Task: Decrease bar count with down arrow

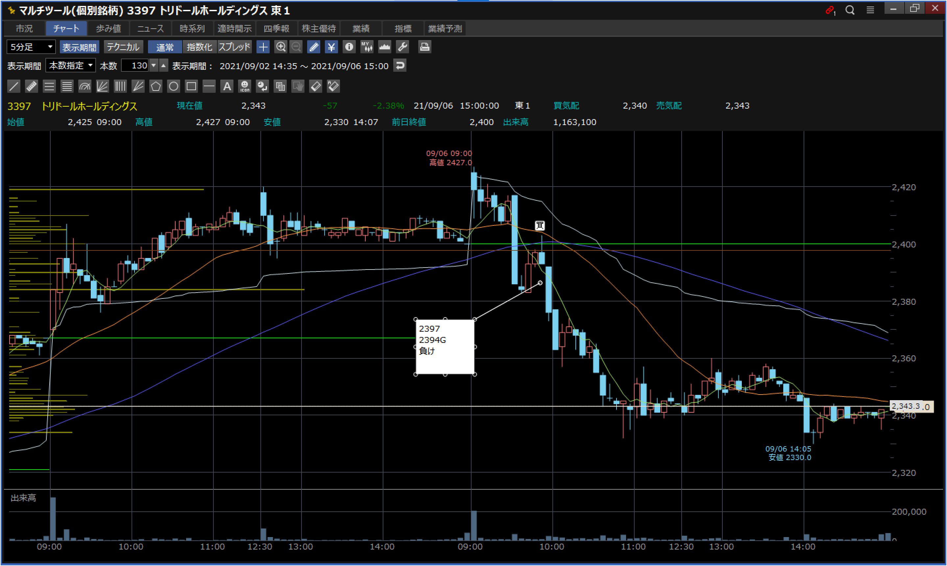Action: click(154, 65)
